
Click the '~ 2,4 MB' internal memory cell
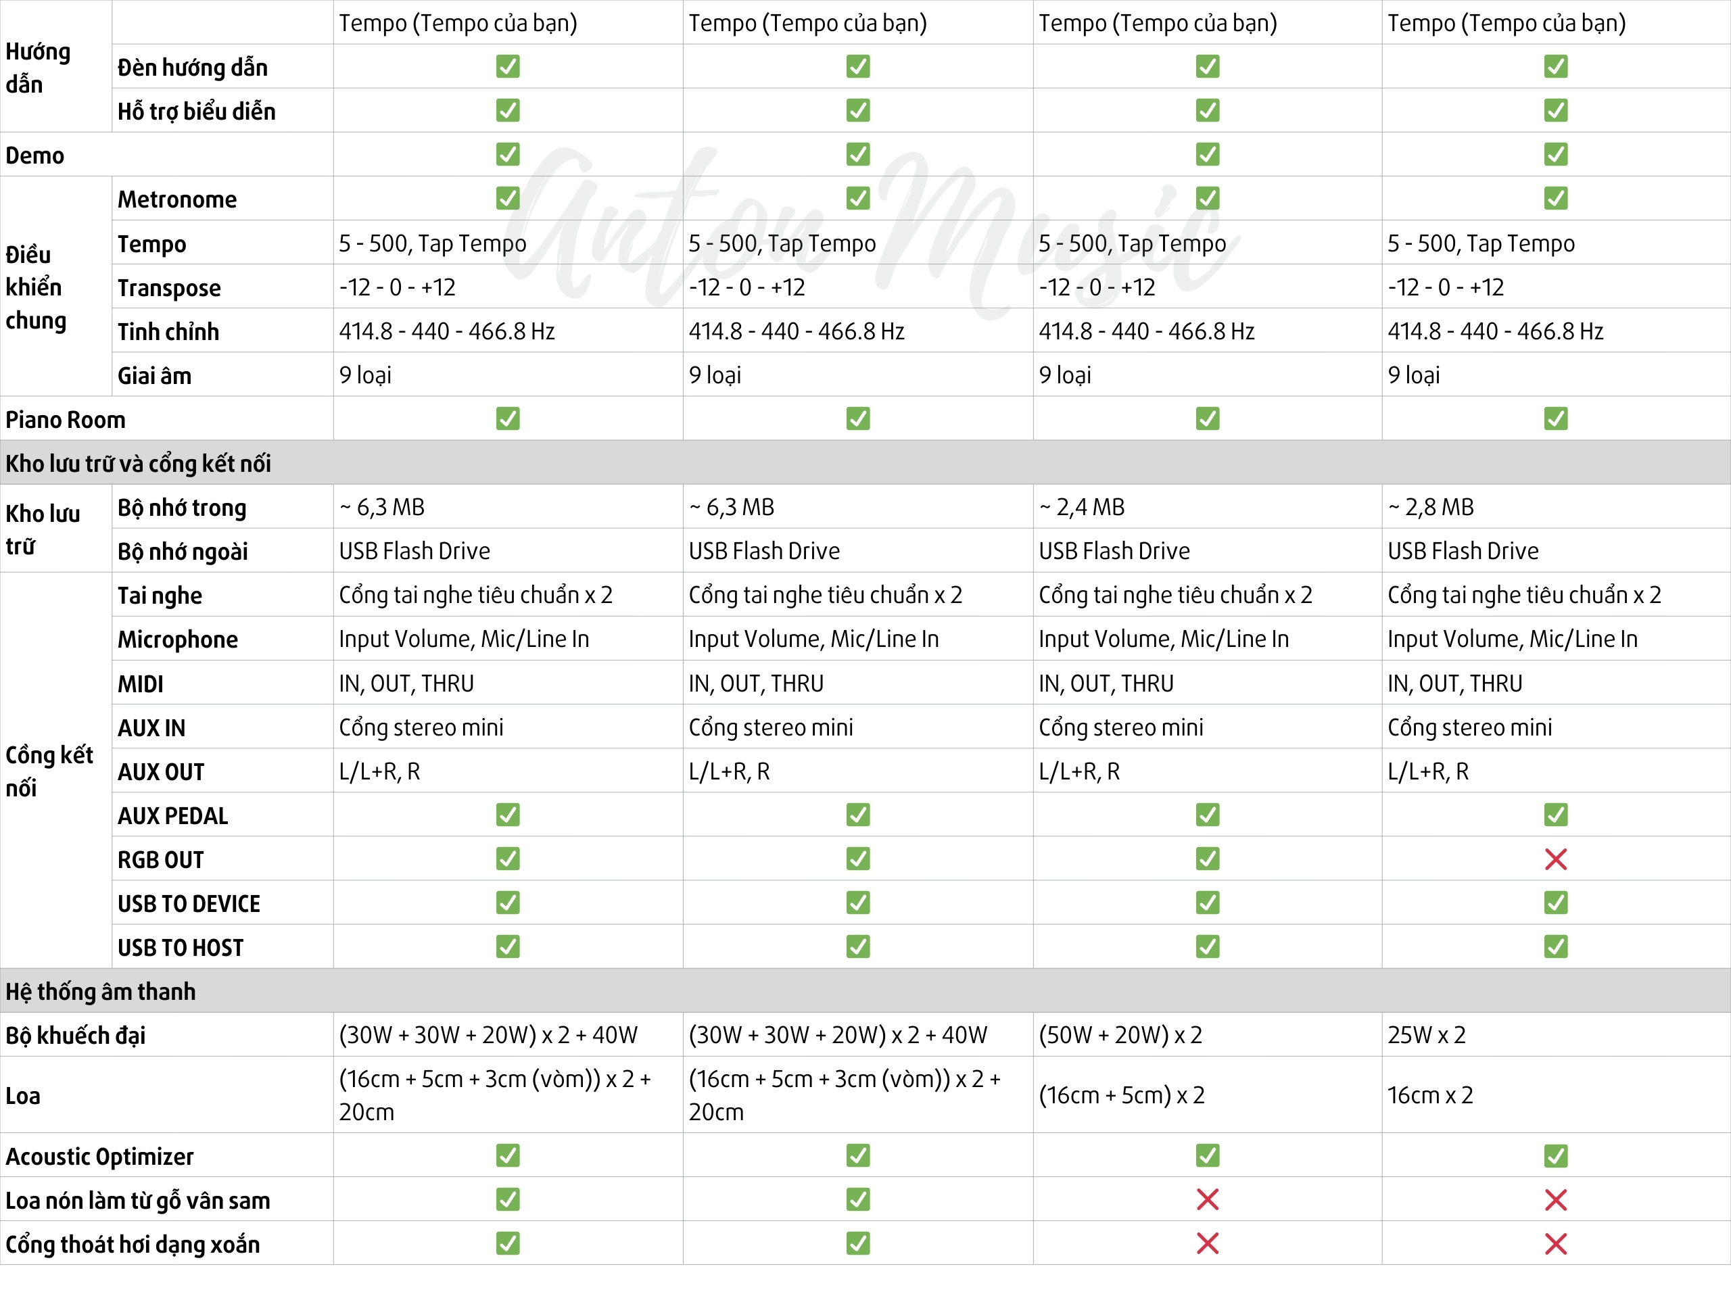[1081, 507]
